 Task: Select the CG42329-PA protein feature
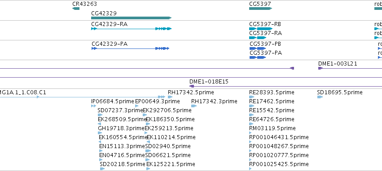[130, 48]
